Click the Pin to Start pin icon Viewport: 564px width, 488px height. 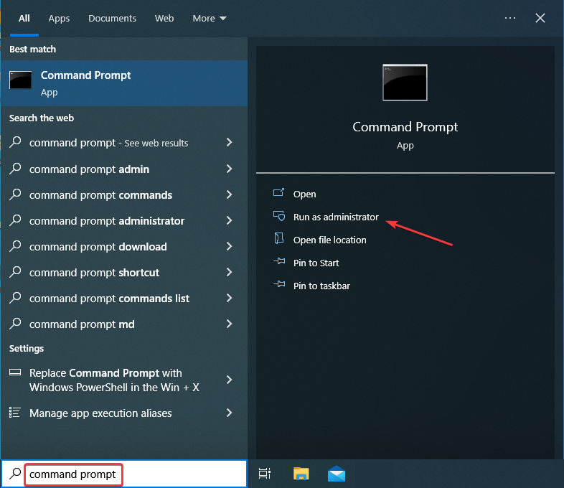279,263
